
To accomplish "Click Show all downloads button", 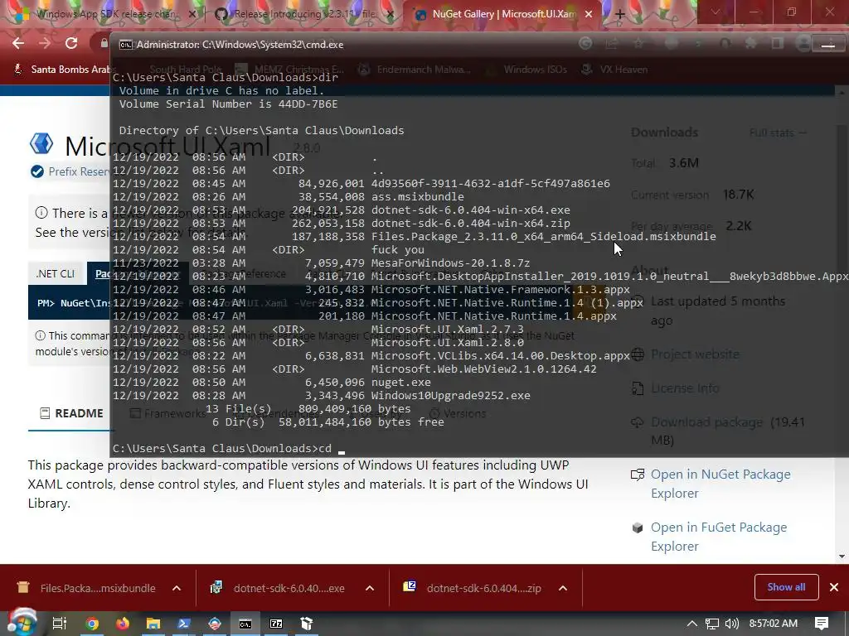I will coord(786,587).
